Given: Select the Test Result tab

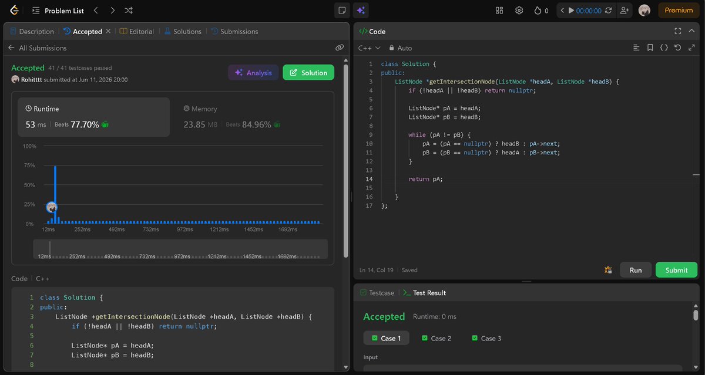Looking at the screenshot, I should tap(424, 293).
